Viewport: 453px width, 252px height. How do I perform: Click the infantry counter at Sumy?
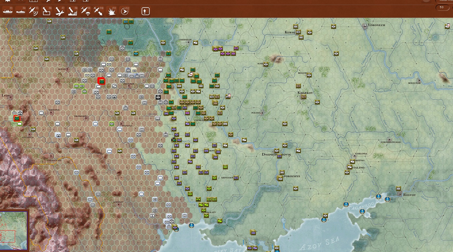tap(266, 64)
